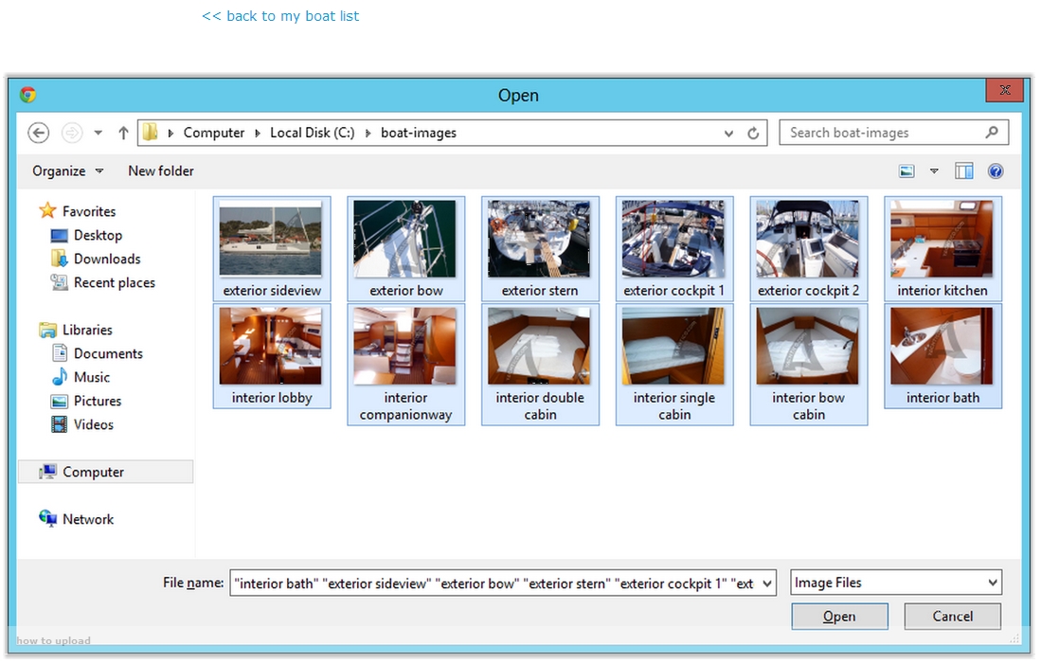Refresh the boat-images folder view
Image resolution: width=1041 pixels, height=664 pixels.
pos(753,134)
